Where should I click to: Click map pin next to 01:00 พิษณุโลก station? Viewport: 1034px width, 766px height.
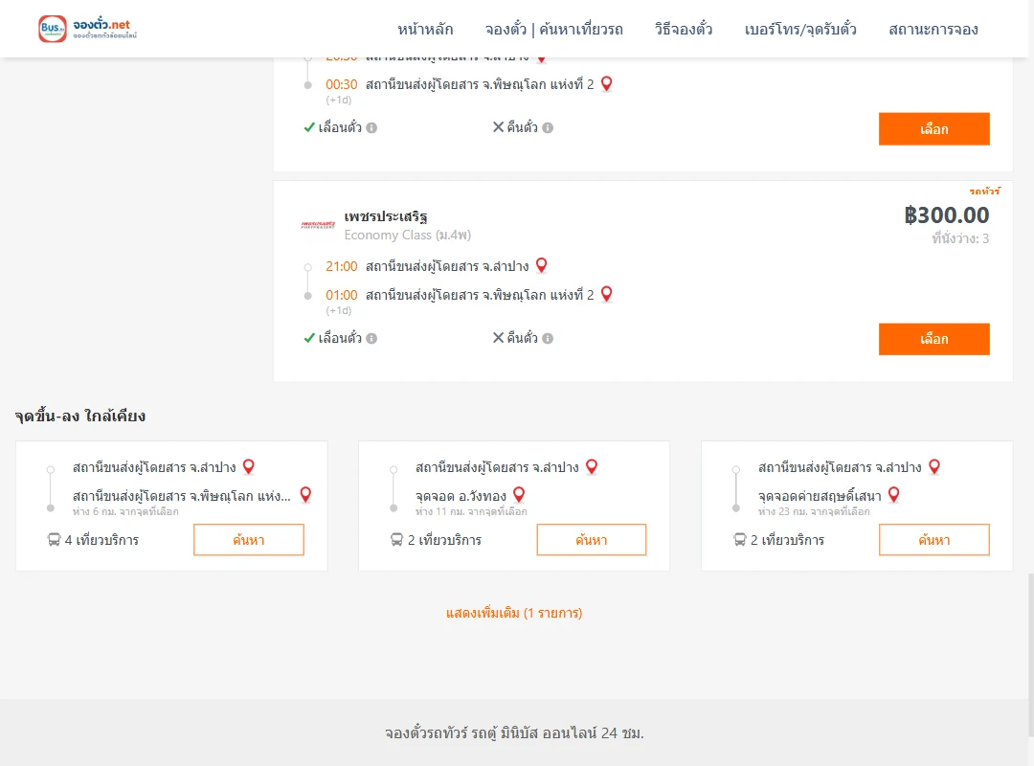(x=607, y=294)
